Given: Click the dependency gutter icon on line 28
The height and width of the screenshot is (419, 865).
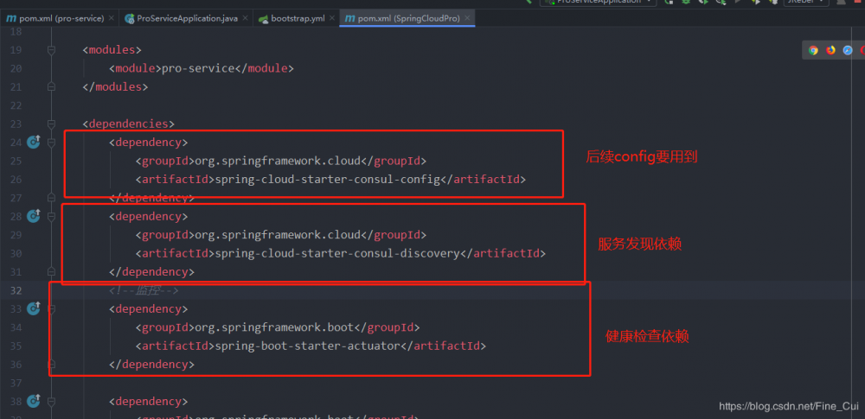Looking at the screenshot, I should (x=34, y=216).
